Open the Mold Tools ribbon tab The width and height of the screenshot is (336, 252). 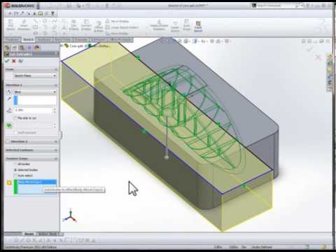[62, 40]
